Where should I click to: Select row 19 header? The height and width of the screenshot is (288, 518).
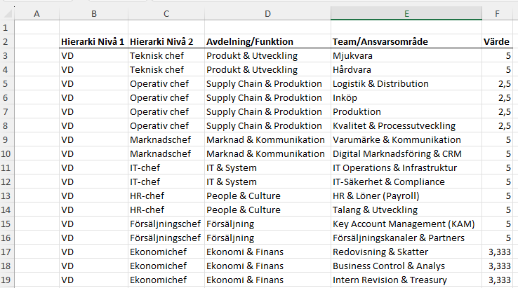(x=6, y=280)
